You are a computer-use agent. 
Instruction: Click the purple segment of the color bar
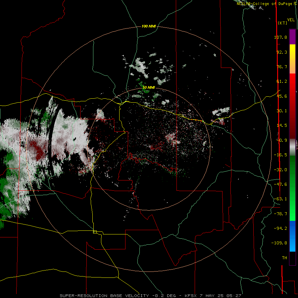click(x=292, y=37)
